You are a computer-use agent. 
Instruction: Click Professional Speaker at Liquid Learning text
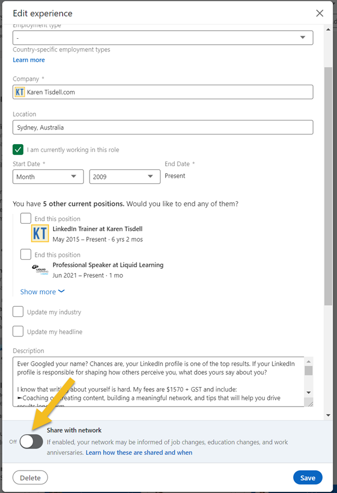[x=108, y=265]
